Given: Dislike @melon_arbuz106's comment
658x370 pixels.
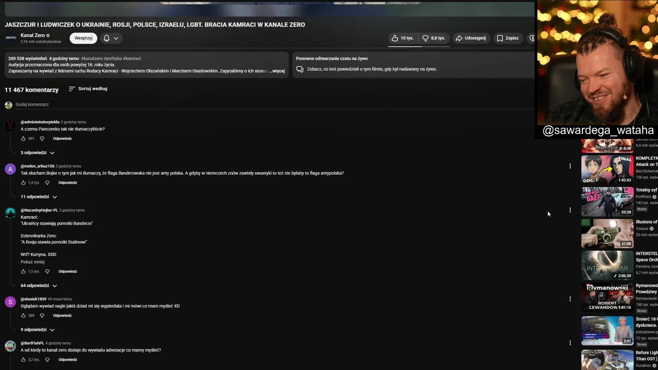Looking at the screenshot, I should pyautogui.click(x=47, y=183).
